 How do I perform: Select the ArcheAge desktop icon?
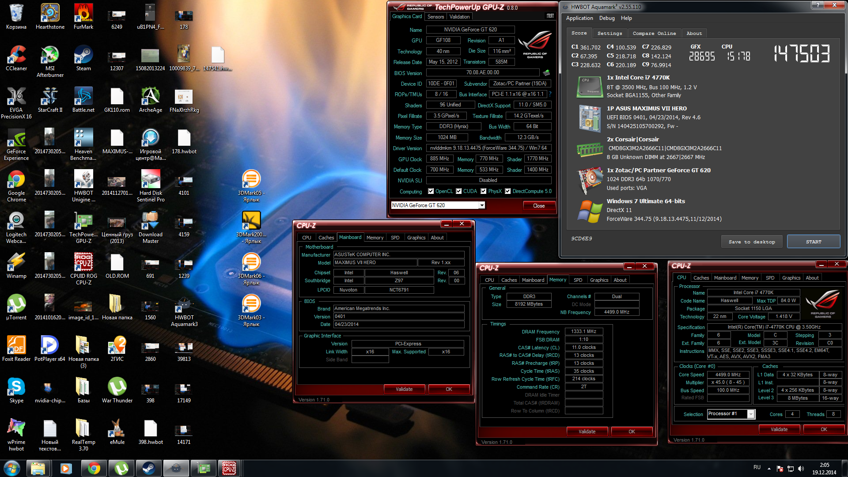[151, 100]
